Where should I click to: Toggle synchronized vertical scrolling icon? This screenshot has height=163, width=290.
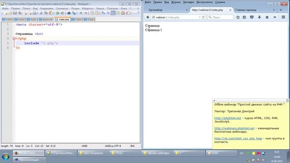(92, 13)
